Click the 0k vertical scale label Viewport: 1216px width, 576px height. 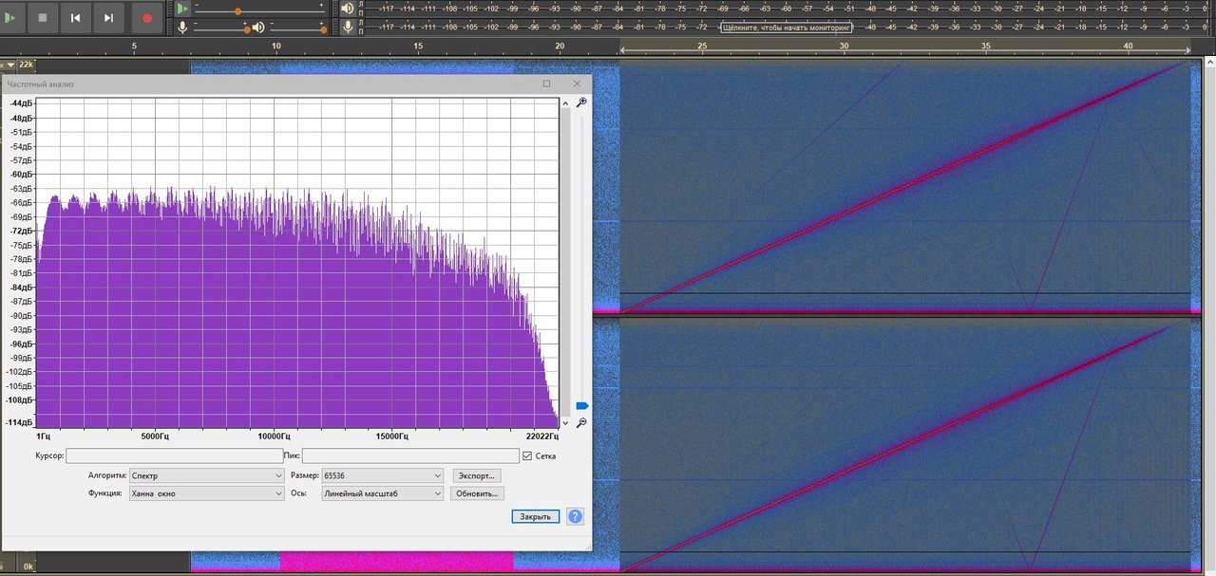(28, 567)
